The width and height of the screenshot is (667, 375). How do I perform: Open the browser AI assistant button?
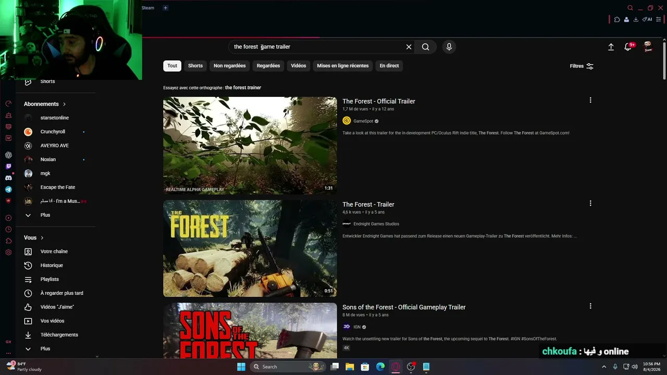click(x=647, y=19)
